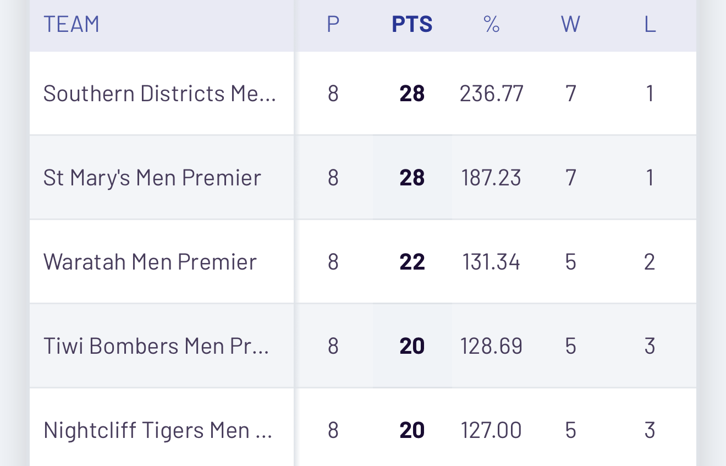This screenshot has height=466, width=726.
Task: Click Waratah's losses value 2
Action: (650, 262)
